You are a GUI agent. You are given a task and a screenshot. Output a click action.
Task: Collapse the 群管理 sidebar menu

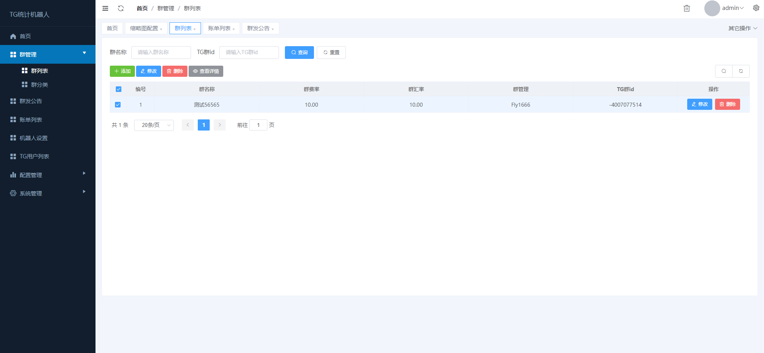(x=48, y=54)
